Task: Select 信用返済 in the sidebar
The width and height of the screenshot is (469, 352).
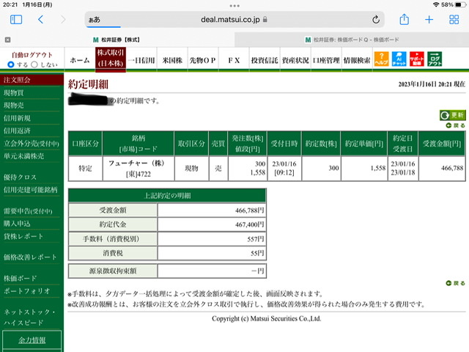Action: click(x=17, y=131)
